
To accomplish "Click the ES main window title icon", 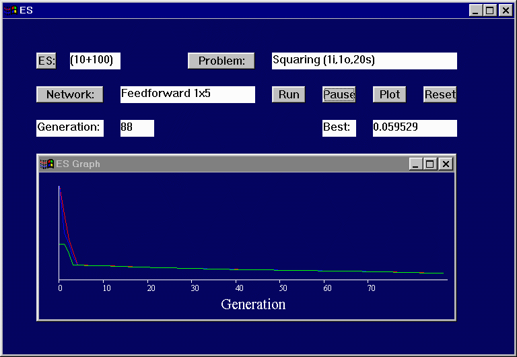I will (x=10, y=10).
